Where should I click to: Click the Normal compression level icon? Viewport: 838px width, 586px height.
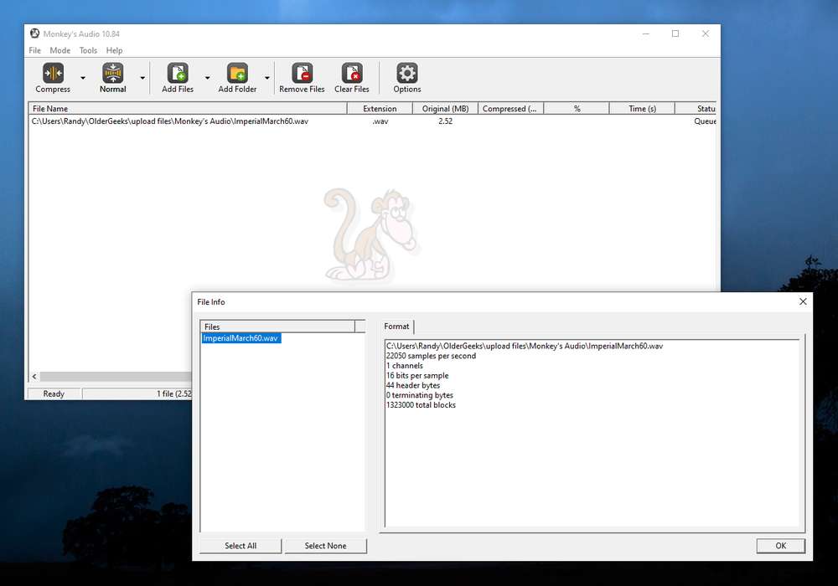(113, 73)
